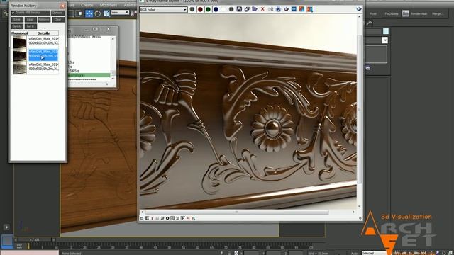
Task: Click the leftmost RGB circle icon after the dropdown
Action: (192, 9)
